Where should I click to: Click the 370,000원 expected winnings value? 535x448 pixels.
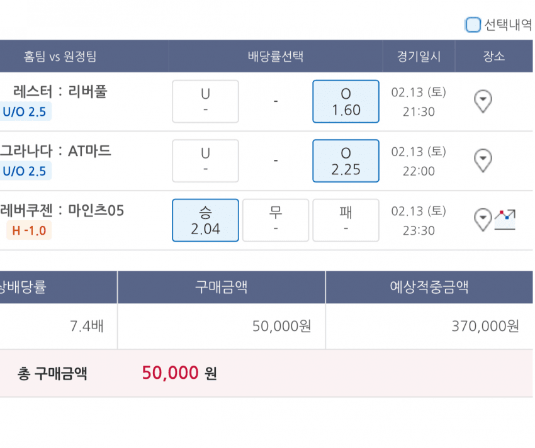pos(485,326)
